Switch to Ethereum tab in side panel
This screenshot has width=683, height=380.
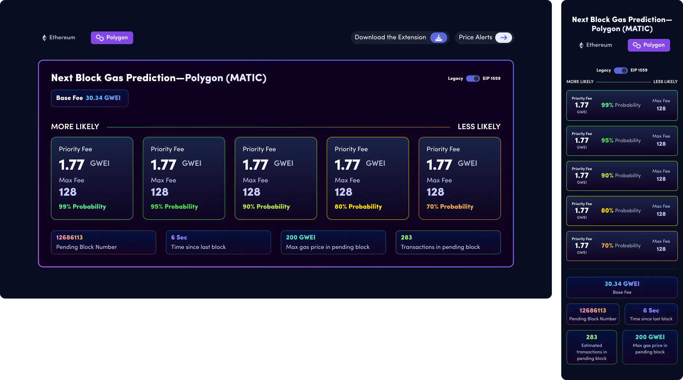click(x=596, y=45)
